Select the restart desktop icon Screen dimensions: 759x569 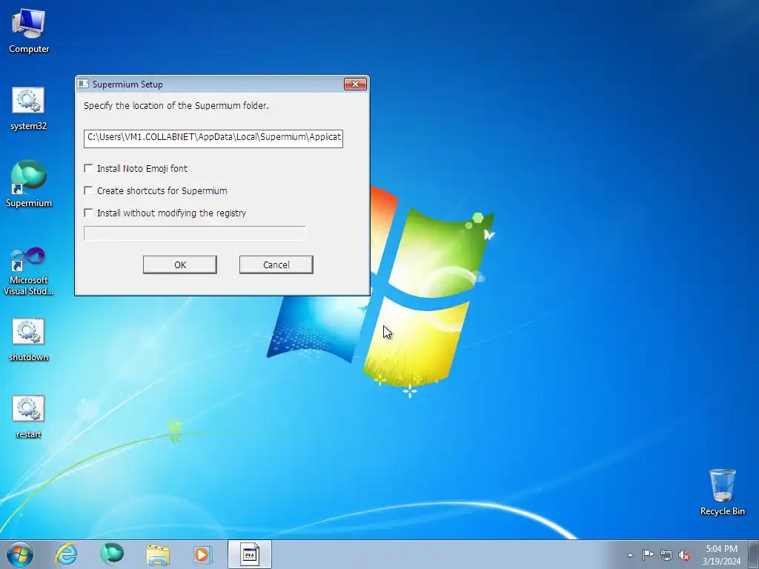(29, 416)
